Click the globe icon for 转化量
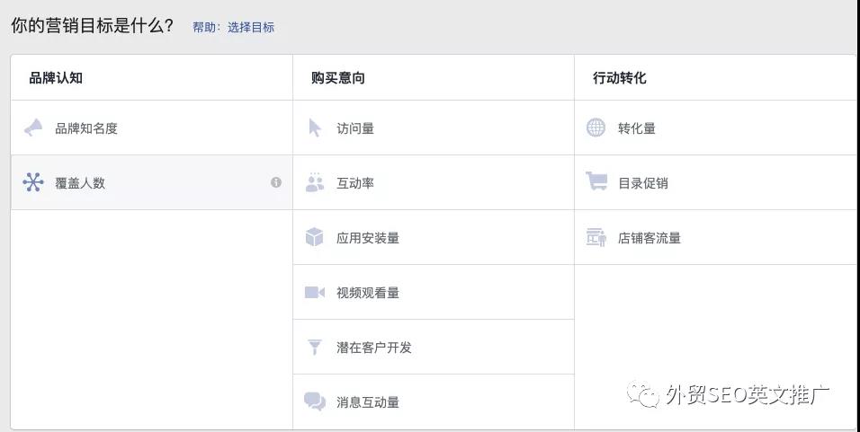 (596, 128)
